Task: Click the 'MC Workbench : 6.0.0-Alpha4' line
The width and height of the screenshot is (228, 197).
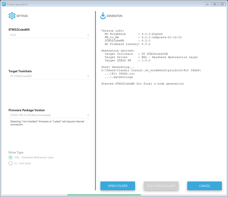Action: pos(134,34)
